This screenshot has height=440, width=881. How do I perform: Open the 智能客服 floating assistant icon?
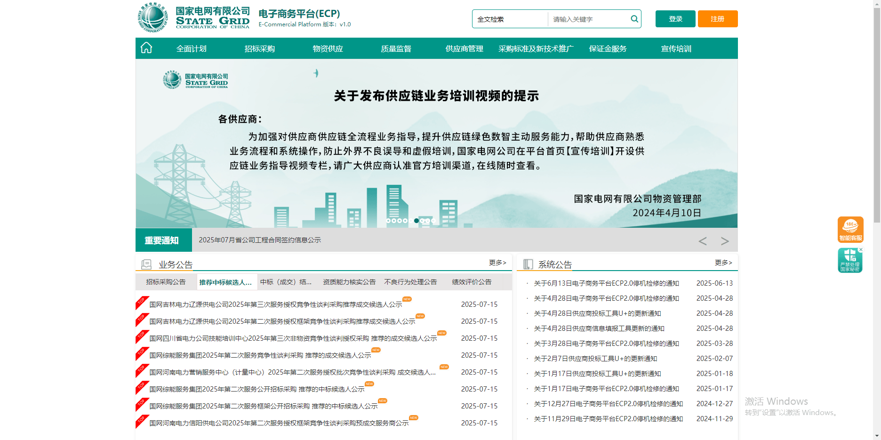coord(850,229)
